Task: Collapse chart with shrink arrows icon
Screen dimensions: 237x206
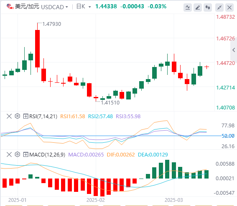Action: 219,7
